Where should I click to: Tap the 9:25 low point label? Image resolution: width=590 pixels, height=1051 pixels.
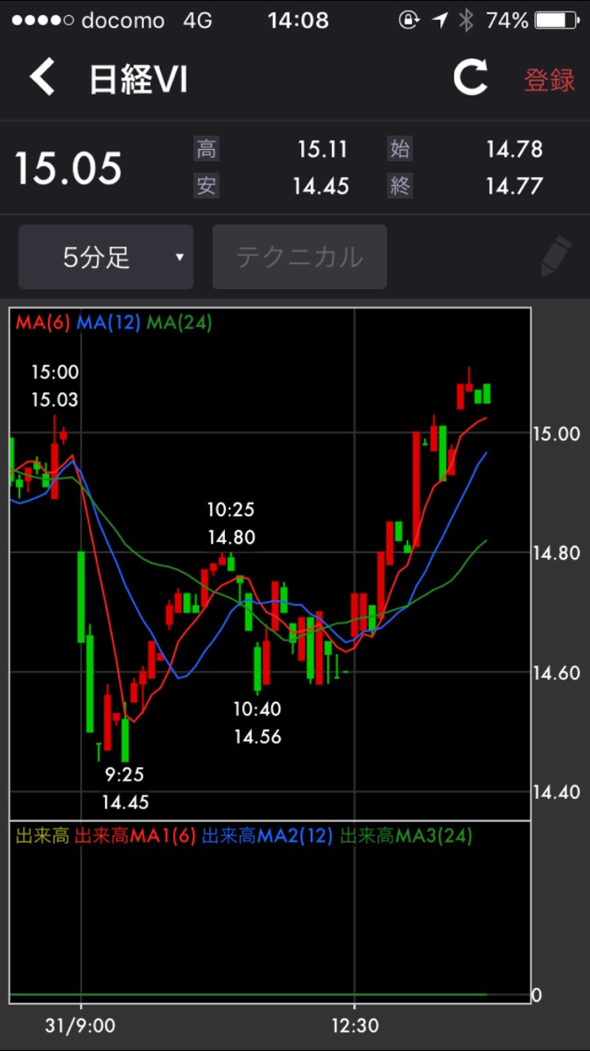pos(125,787)
